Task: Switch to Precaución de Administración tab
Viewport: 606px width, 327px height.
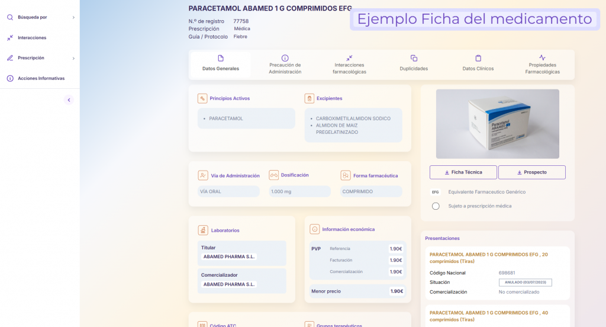Action: coord(285,65)
